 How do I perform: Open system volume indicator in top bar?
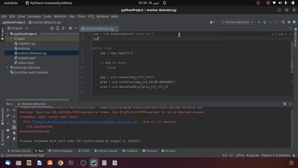(280, 3)
